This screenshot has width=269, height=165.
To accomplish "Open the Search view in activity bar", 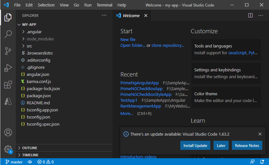I will (8, 34).
